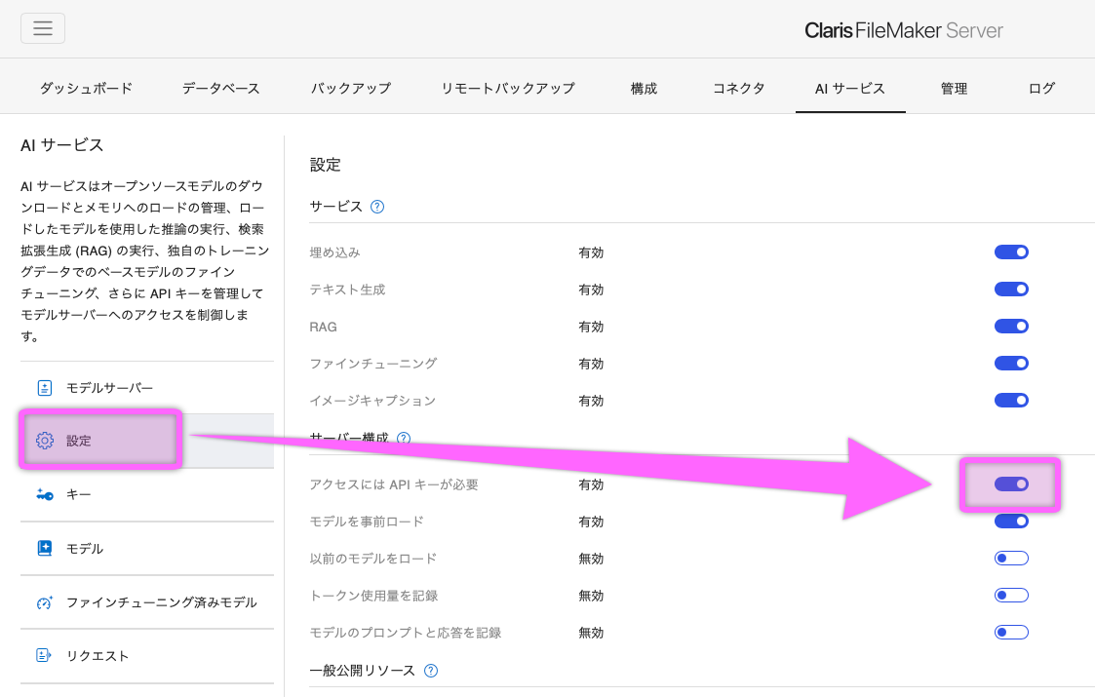Viewport: 1095px width, 697px height.
Task: Open ファインチューニング済みモデル in the sidebar
Action: point(147,602)
